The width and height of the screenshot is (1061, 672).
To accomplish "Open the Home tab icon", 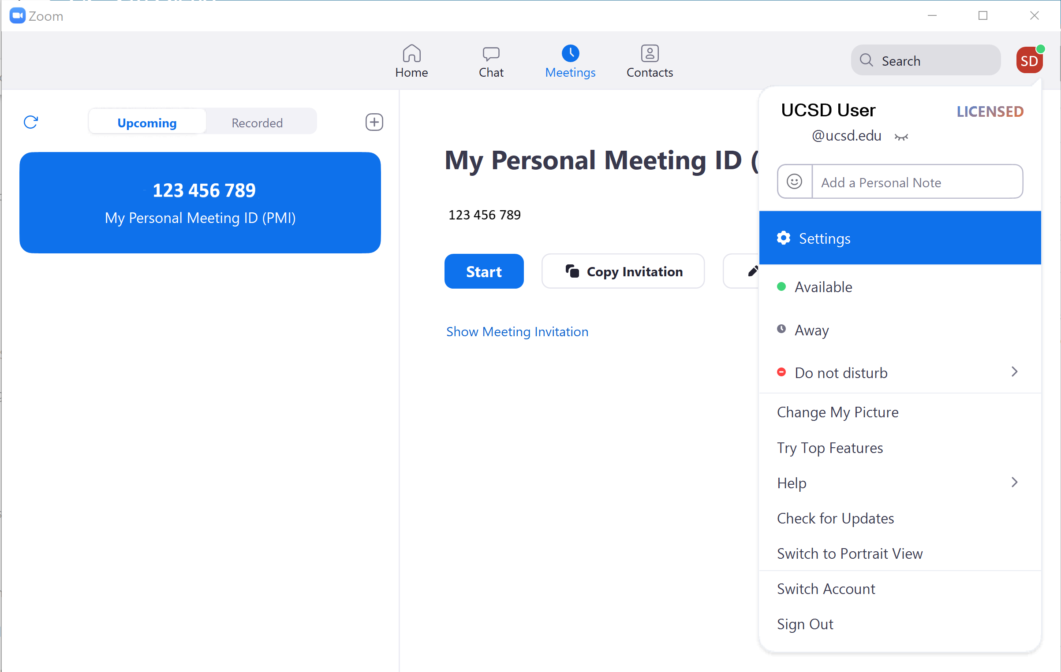I will pos(411,54).
